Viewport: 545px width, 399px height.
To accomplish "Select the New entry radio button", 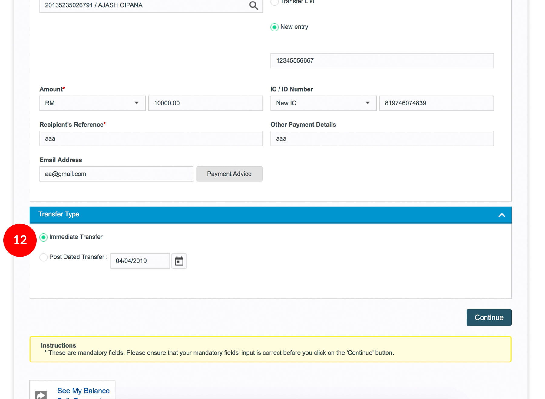I will click(274, 27).
